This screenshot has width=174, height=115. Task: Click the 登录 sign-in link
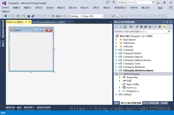coord(160,8)
